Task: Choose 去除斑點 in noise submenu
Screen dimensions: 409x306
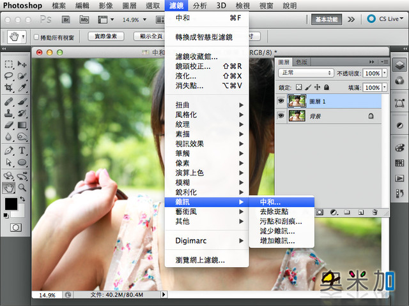Action: click(282, 212)
